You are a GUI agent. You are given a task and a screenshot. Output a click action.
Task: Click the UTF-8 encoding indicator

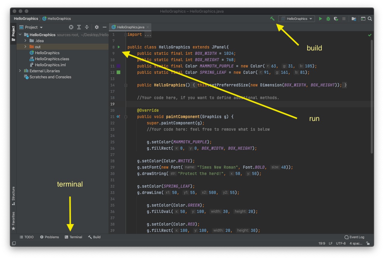pos(341,243)
